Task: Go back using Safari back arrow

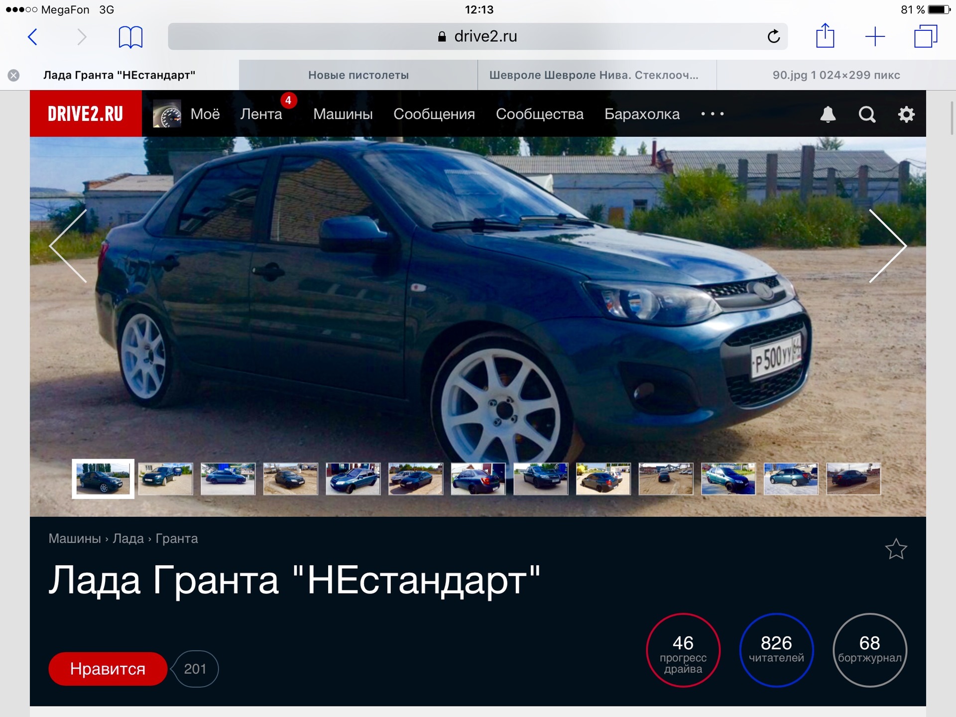Action: [33, 37]
